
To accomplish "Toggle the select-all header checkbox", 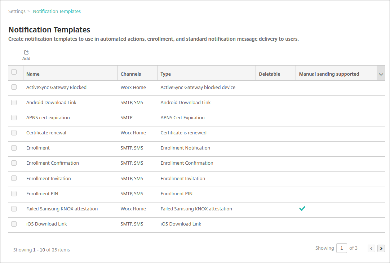I will (14, 72).
